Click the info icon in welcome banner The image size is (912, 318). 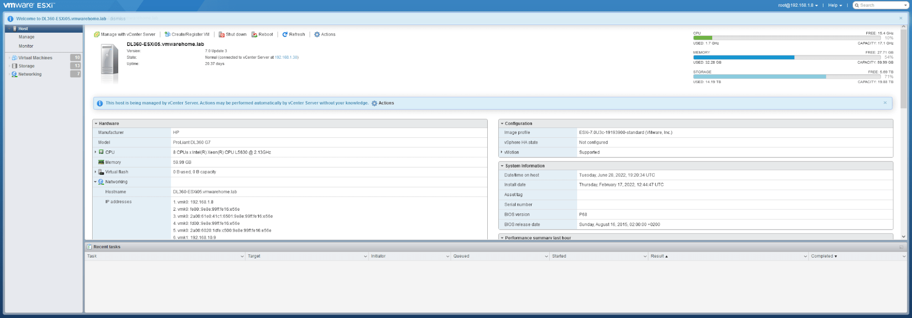pyautogui.click(x=10, y=19)
